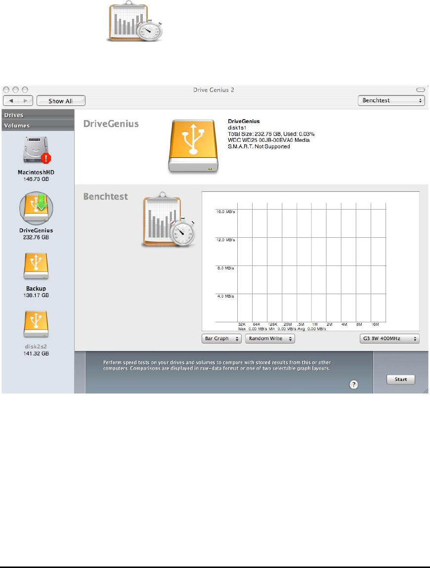
Task: Click the 'MacintoshHD' label text
Action: (36, 173)
